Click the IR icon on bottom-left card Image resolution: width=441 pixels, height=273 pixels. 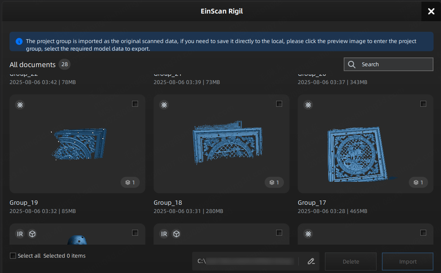pyautogui.click(x=20, y=234)
